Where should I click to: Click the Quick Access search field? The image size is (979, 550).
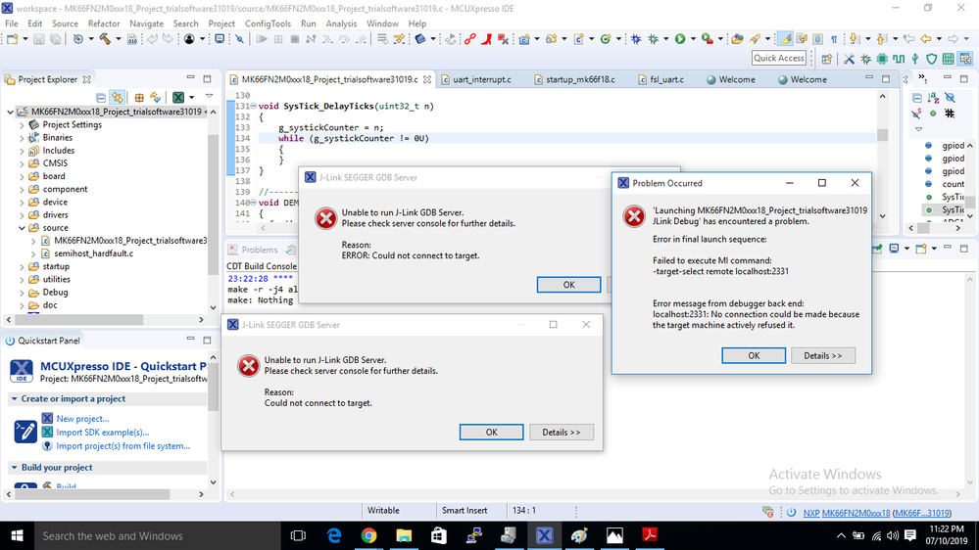coord(778,58)
